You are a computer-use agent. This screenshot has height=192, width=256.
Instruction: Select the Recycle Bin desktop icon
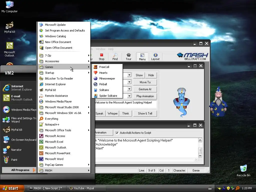point(243,170)
